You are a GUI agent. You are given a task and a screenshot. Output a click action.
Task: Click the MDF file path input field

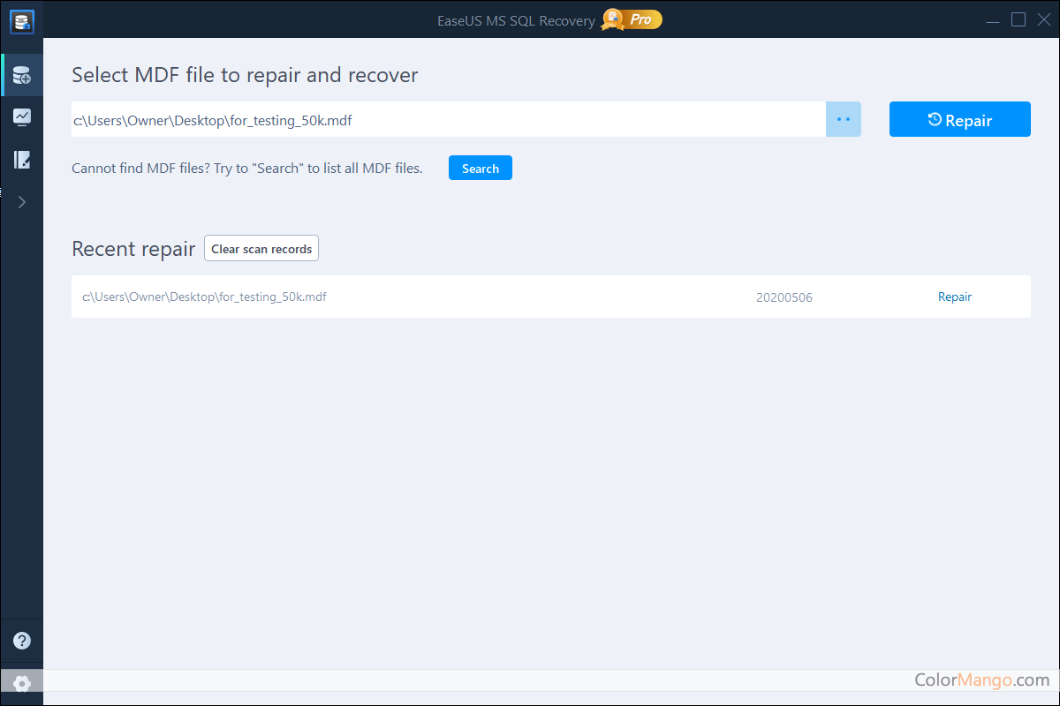click(449, 119)
